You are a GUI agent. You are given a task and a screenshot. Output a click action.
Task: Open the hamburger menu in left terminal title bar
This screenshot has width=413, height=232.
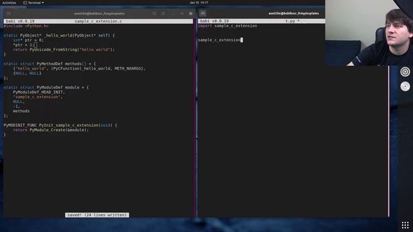point(163,14)
